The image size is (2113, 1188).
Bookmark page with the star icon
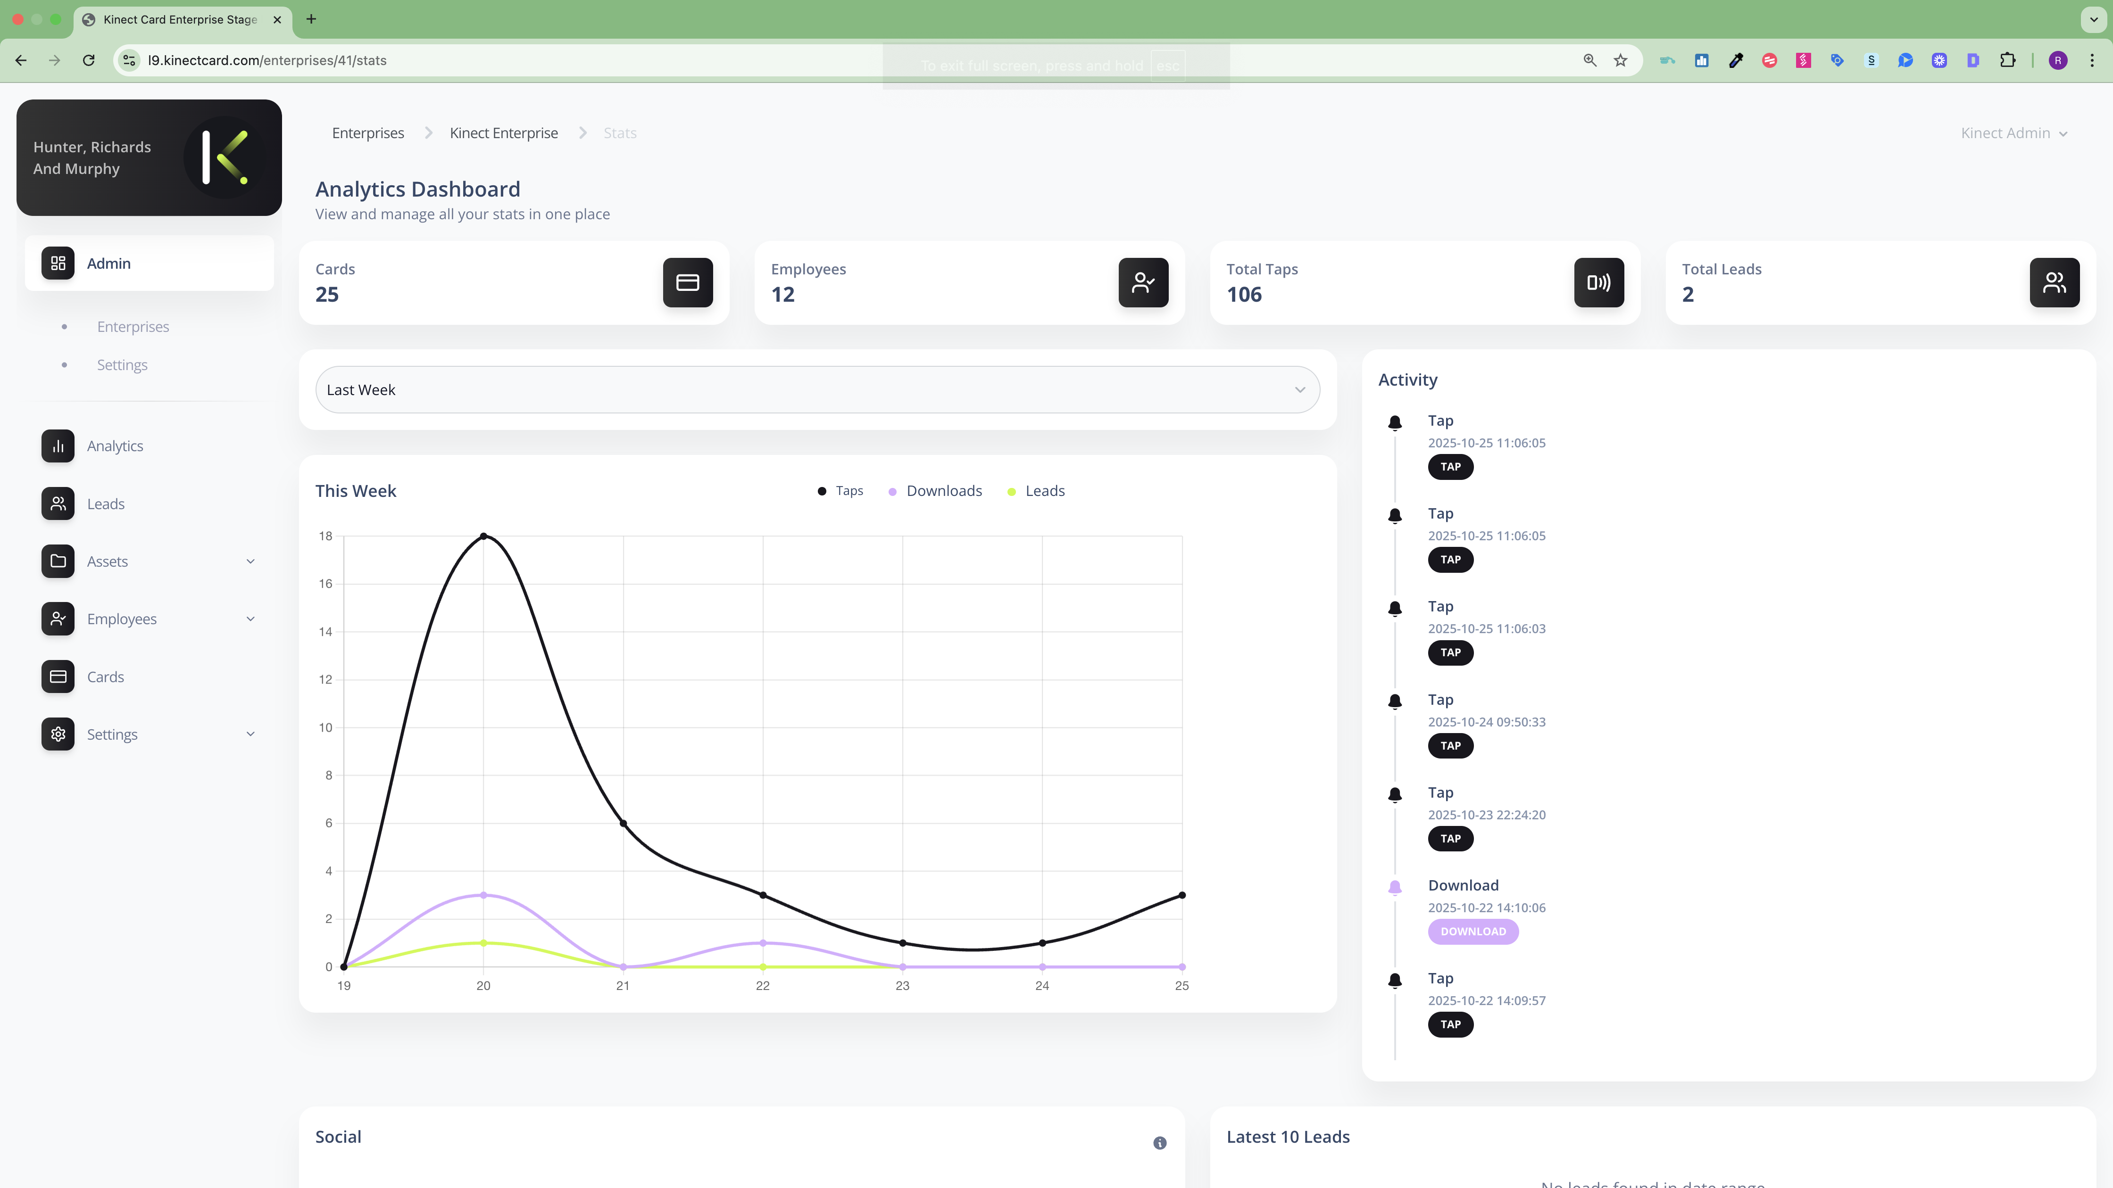click(x=1620, y=61)
